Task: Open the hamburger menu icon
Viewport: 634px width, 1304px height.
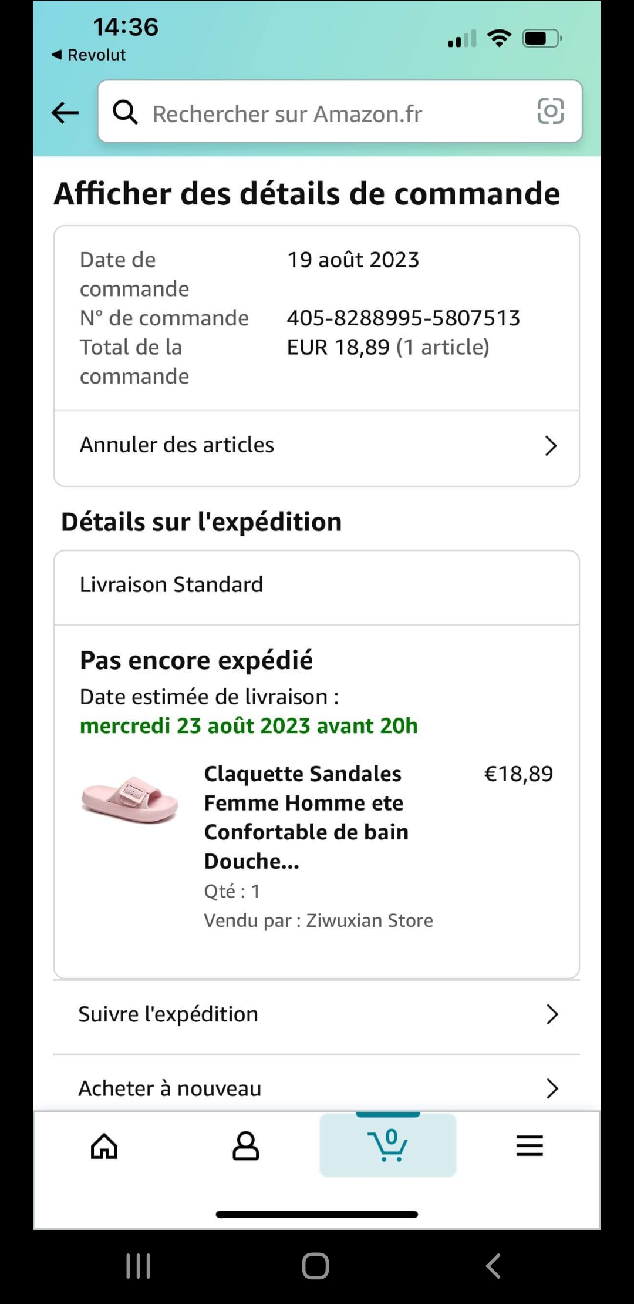Action: tap(530, 1146)
